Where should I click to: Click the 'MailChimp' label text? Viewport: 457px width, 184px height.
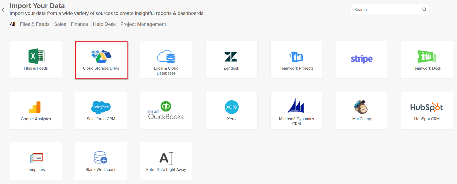coord(362,119)
